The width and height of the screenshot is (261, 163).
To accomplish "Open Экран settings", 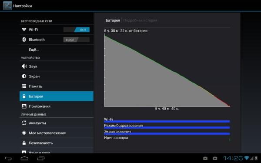I will [x=57, y=76].
